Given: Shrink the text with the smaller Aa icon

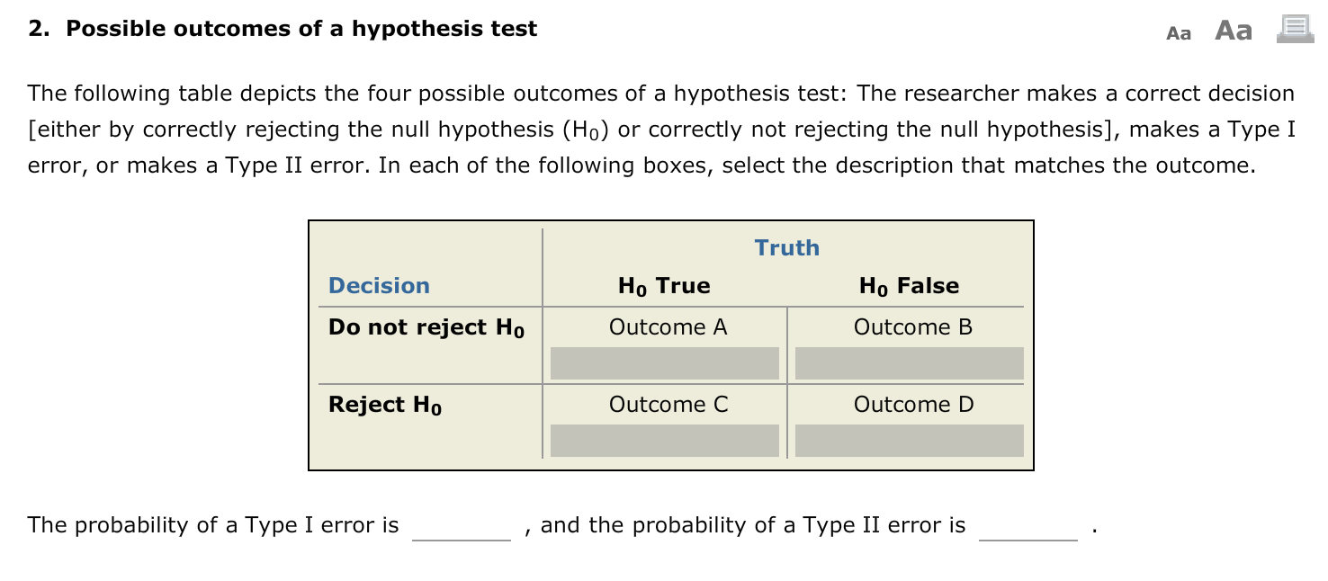Looking at the screenshot, I should [1179, 32].
